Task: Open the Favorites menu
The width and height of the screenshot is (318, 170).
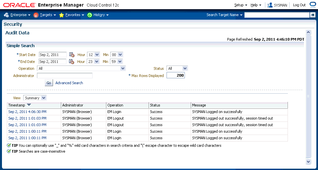Action: pyautogui.click(x=75, y=15)
